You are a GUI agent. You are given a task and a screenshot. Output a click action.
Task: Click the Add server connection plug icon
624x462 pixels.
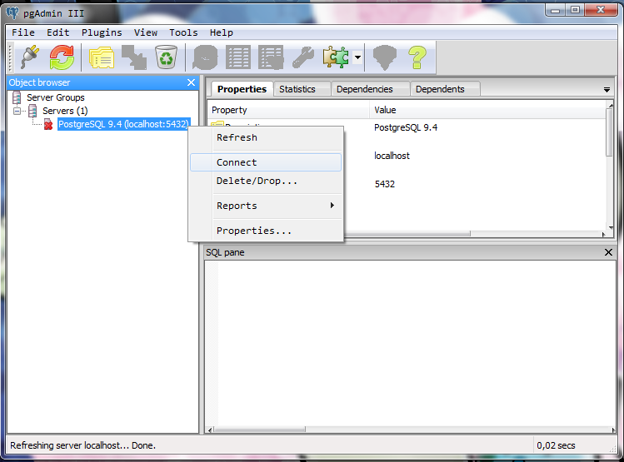(x=30, y=57)
